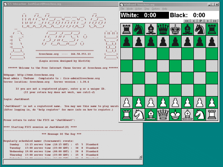Close the WinBoard window
Screen dimensions: 223x167
217,5
